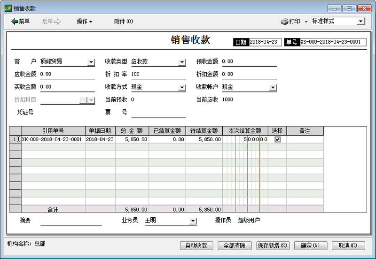Click the 后单 next-record arrow
Viewport: 376px width, 259px height.
tap(51, 22)
